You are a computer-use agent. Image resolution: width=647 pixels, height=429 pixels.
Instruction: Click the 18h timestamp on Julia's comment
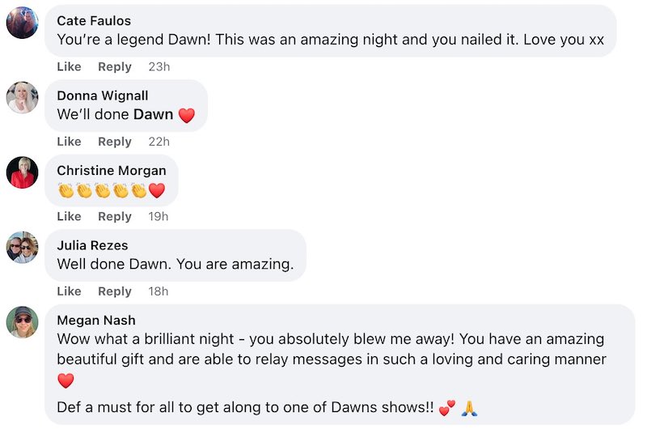coord(158,291)
